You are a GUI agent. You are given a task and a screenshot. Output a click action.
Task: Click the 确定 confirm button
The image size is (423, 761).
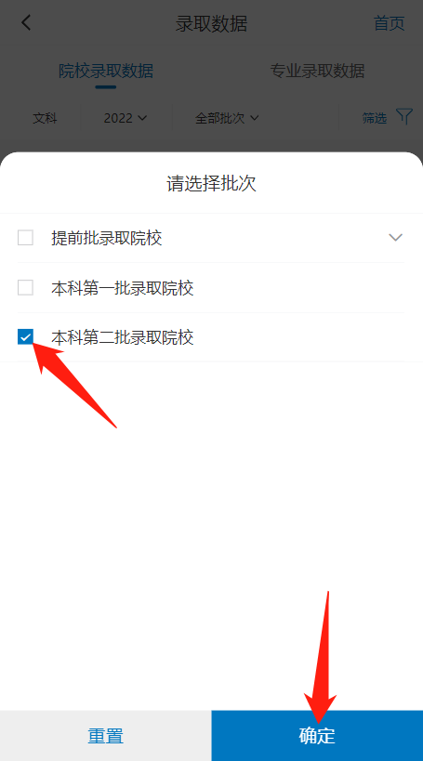tap(317, 736)
